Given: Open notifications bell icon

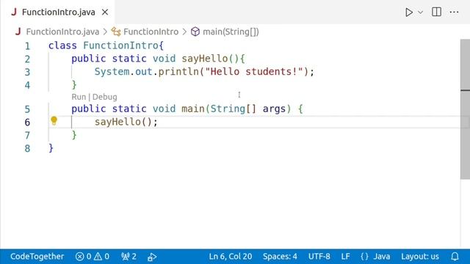Looking at the screenshot, I should click(455, 257).
